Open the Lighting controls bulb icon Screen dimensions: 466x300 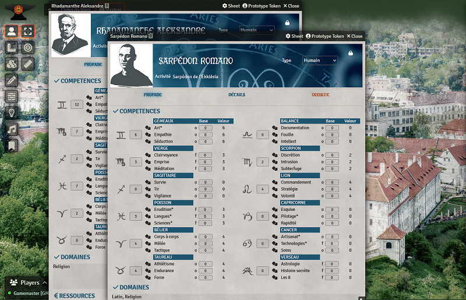click(x=11, y=112)
